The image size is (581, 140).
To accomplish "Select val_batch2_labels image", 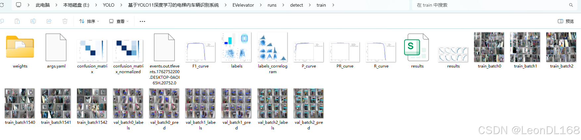I will pos(272,103).
